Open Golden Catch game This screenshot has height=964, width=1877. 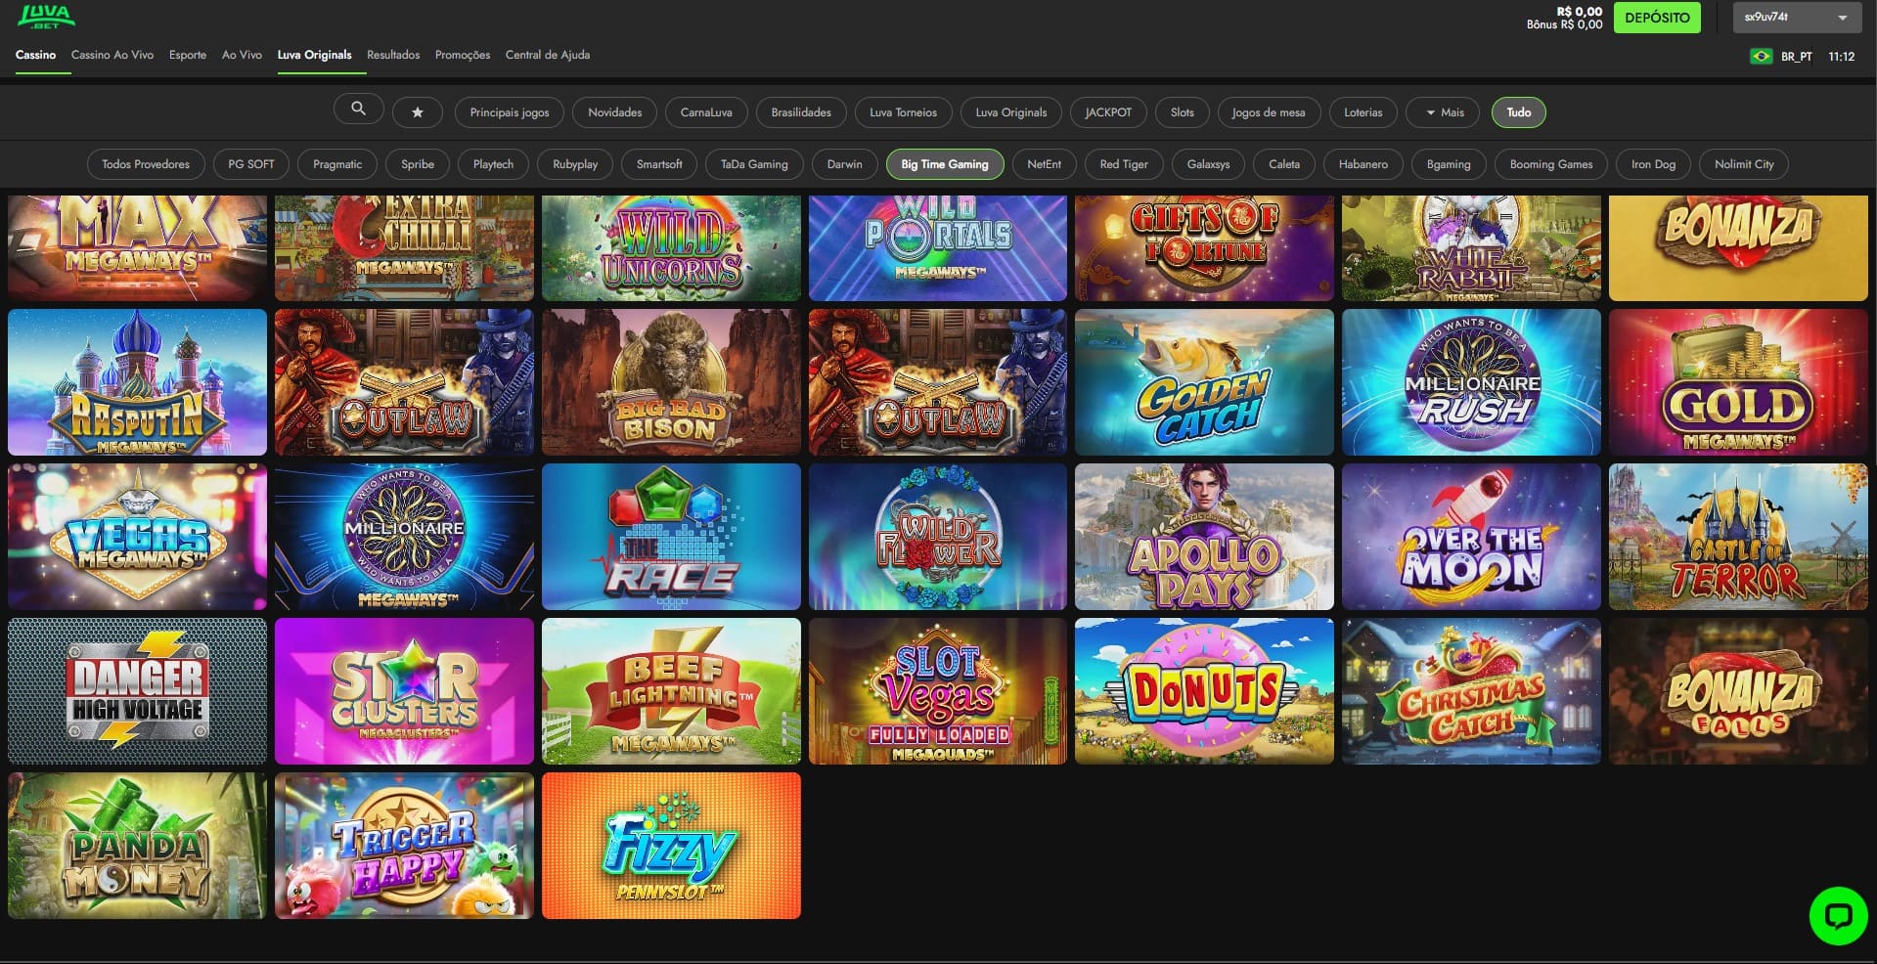coord(1204,382)
